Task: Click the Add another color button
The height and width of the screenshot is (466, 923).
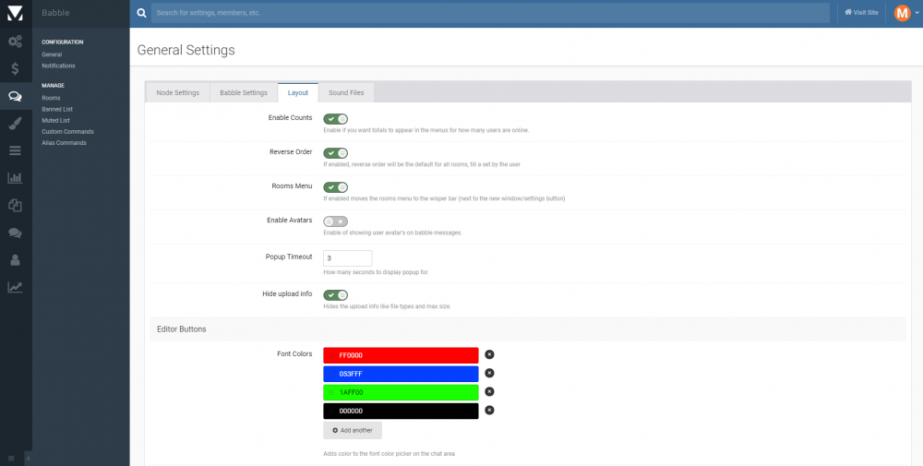Action: [353, 431]
